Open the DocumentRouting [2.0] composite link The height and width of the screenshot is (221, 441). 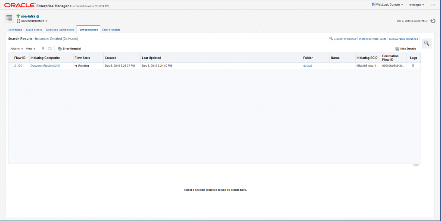[x=45, y=66]
